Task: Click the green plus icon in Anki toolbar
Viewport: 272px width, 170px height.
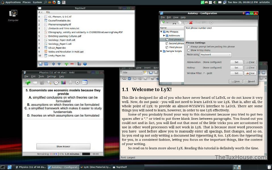Action: pos(28,82)
